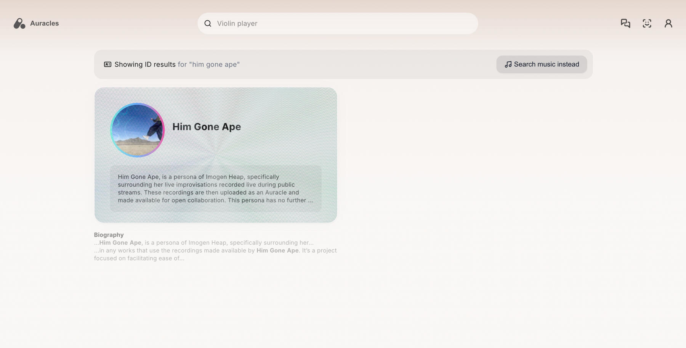686x348 pixels.
Task: Click the quoted "him gone ape" query text
Action: click(214, 64)
